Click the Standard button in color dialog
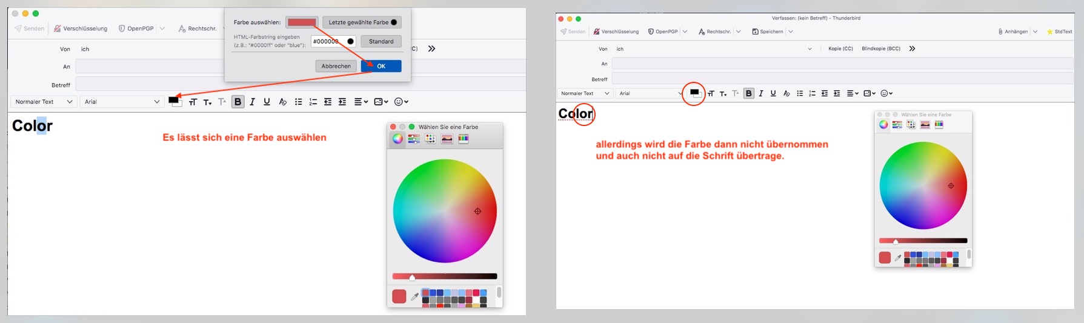 click(381, 41)
